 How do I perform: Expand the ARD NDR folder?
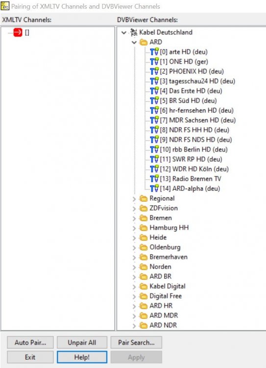point(134,326)
